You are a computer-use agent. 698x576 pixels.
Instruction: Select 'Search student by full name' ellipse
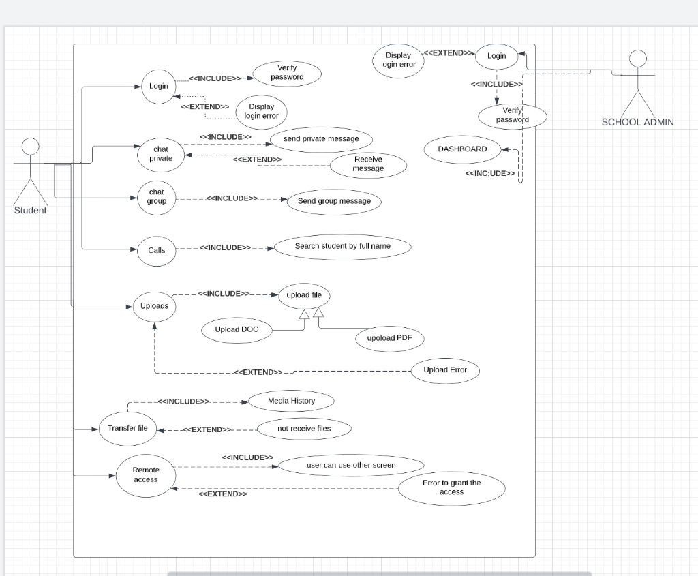click(x=343, y=247)
